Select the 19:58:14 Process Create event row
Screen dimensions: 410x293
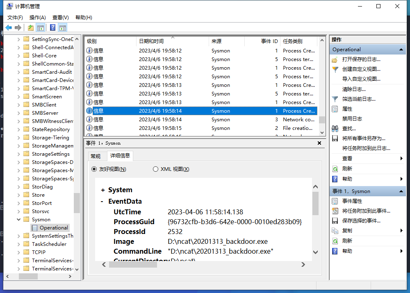(x=201, y=111)
